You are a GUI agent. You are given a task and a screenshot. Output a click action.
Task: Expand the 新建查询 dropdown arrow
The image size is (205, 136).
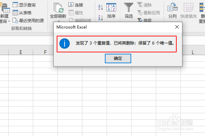[9, 21]
